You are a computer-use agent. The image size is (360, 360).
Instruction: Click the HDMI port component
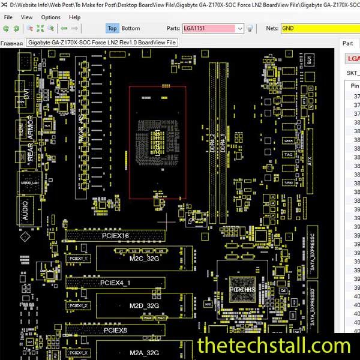(21, 129)
